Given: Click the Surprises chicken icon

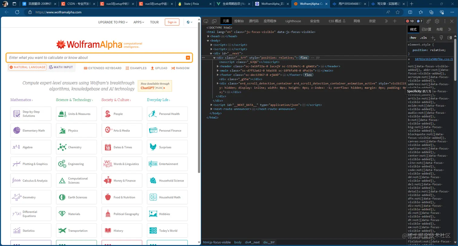Looking at the screenshot, I should [x=153, y=147].
